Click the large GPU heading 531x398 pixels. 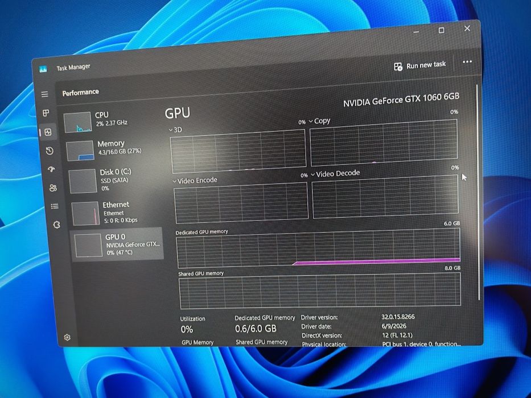[178, 113]
